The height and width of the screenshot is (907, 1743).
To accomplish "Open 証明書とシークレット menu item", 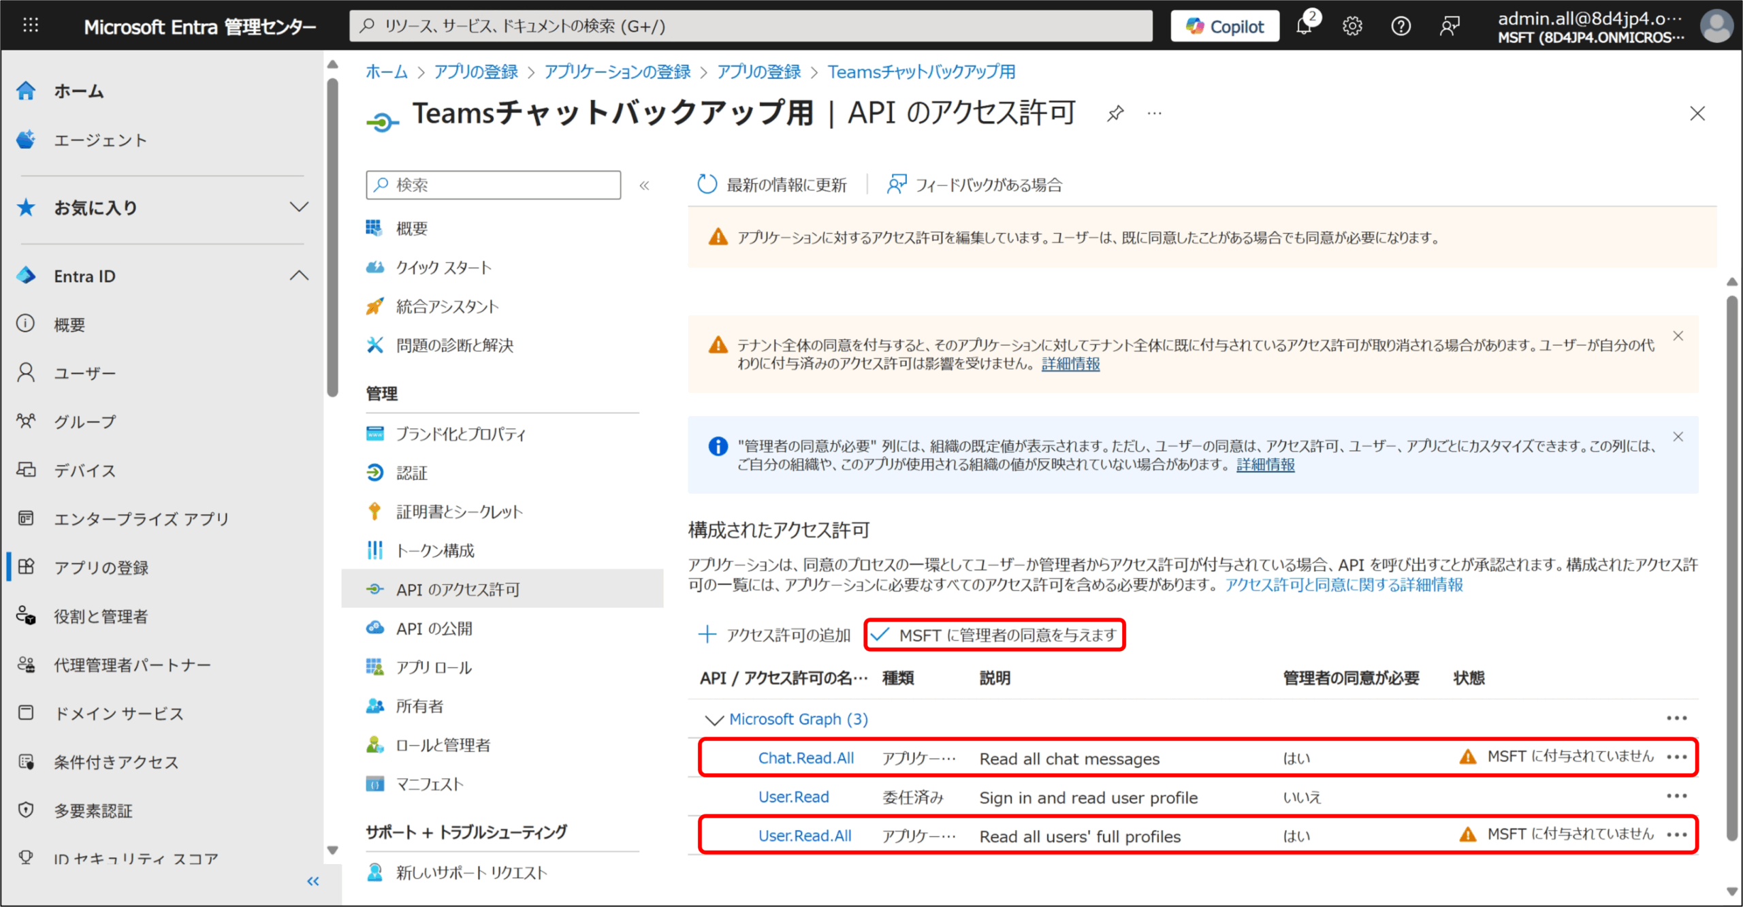I will coord(460,512).
